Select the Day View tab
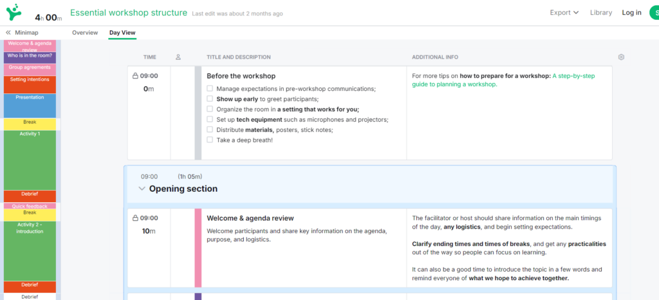 (122, 32)
